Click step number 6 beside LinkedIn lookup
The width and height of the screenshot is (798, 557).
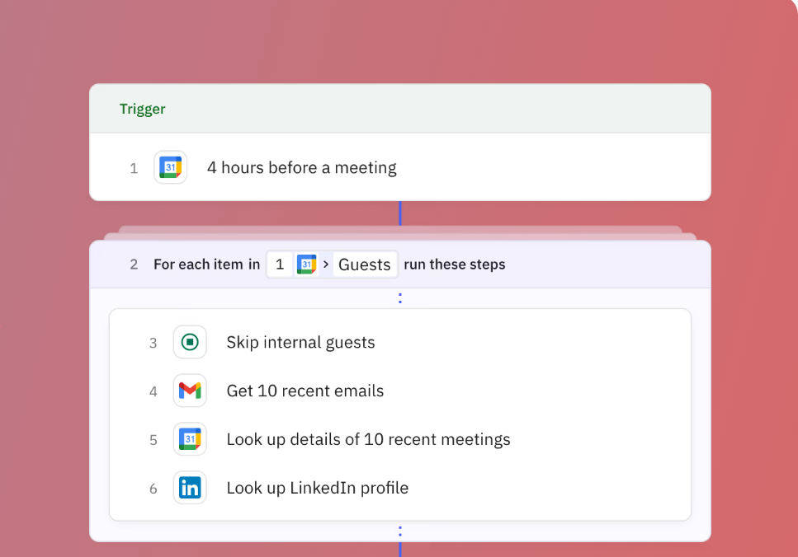153,488
